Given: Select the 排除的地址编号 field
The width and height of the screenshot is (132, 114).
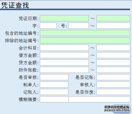Looking at the screenshot, I should point(85,40).
